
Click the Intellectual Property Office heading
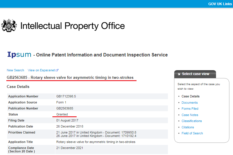point(73,26)
